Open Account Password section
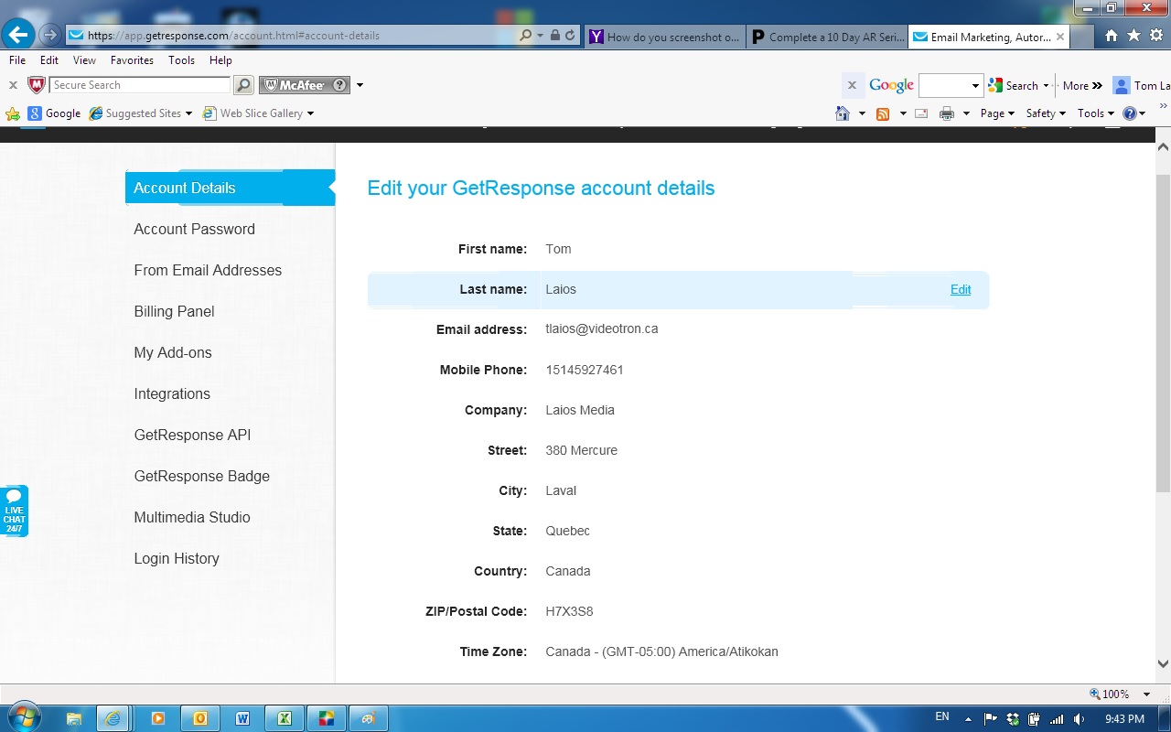 point(194,229)
